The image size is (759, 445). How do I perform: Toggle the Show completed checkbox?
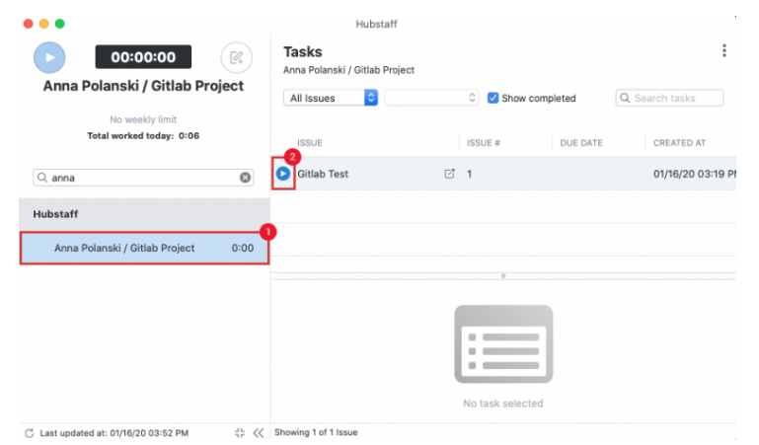[x=493, y=98]
